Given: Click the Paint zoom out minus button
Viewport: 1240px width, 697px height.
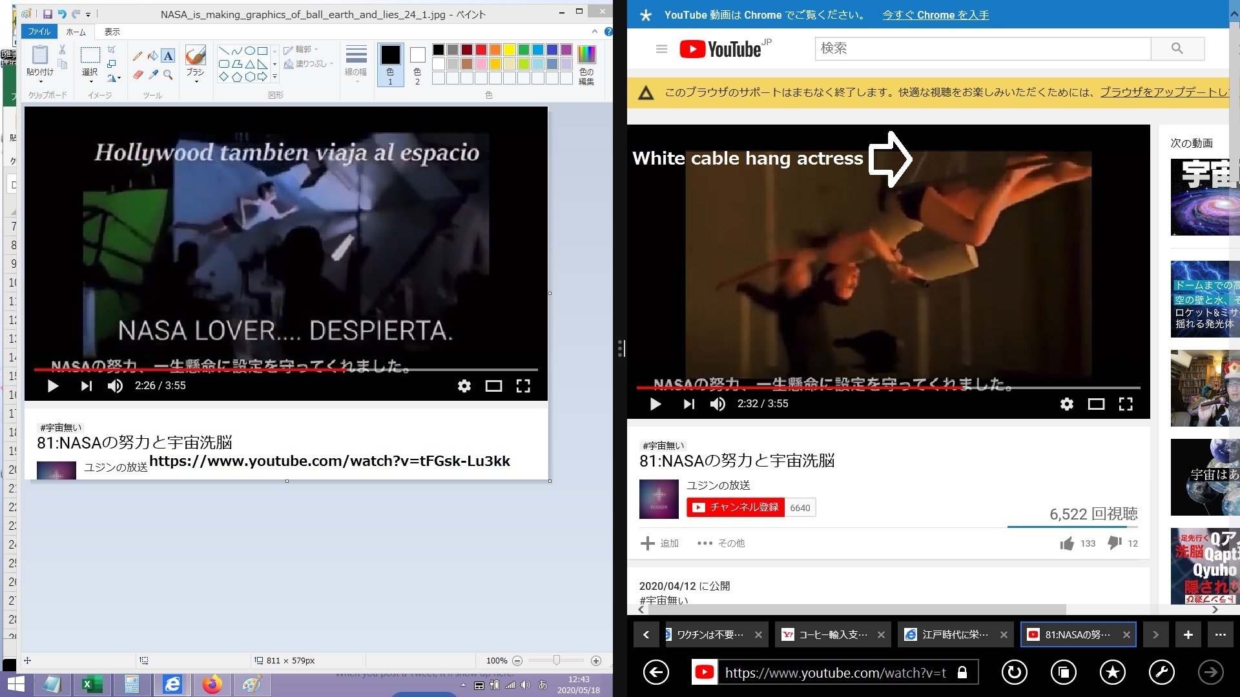Looking at the screenshot, I should pyautogui.click(x=517, y=661).
